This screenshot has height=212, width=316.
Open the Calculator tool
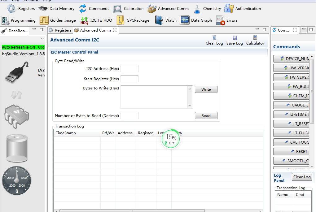(255, 40)
